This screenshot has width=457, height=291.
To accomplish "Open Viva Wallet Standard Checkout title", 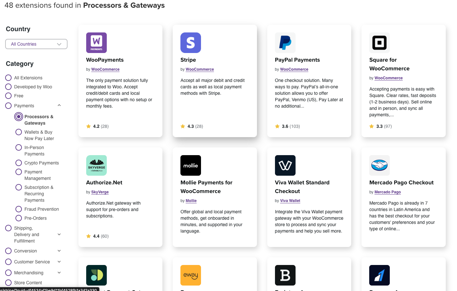I will tap(302, 187).
